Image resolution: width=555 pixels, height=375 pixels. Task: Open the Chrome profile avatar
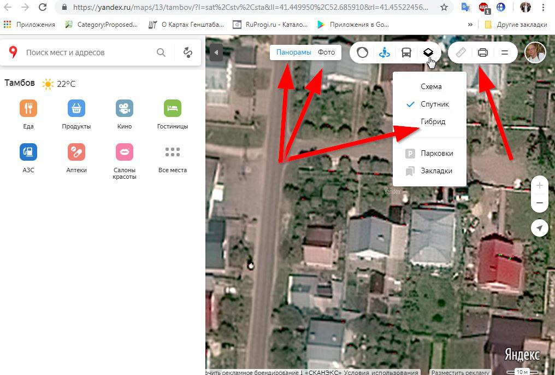[526, 7]
